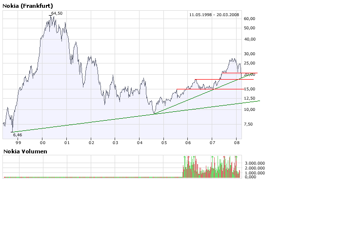Click the 10,00 price axis label
The height and width of the screenshot is (232, 360).
click(250, 110)
